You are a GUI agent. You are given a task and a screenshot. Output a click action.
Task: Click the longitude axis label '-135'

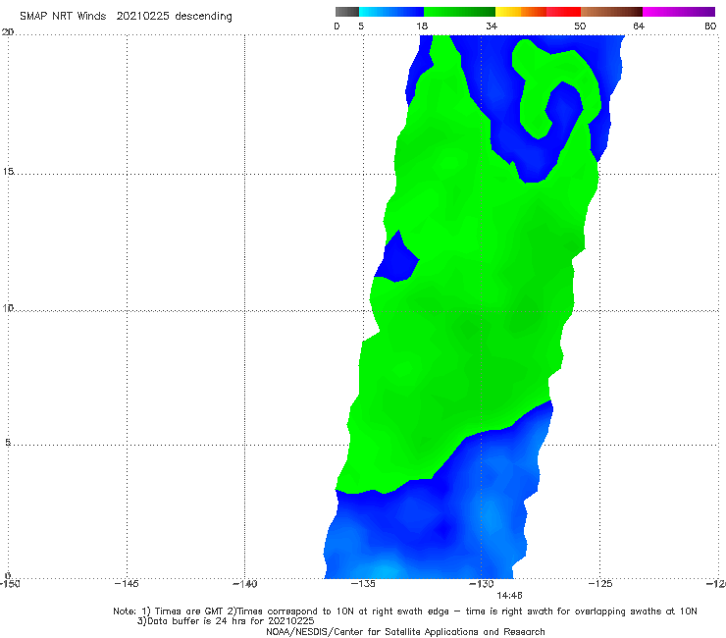click(x=363, y=584)
